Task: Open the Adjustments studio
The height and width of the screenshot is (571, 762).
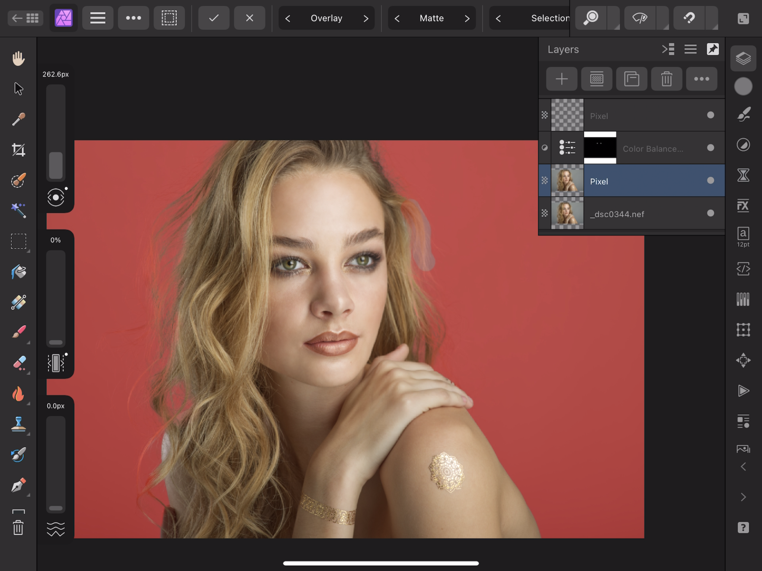Action: tap(743, 145)
